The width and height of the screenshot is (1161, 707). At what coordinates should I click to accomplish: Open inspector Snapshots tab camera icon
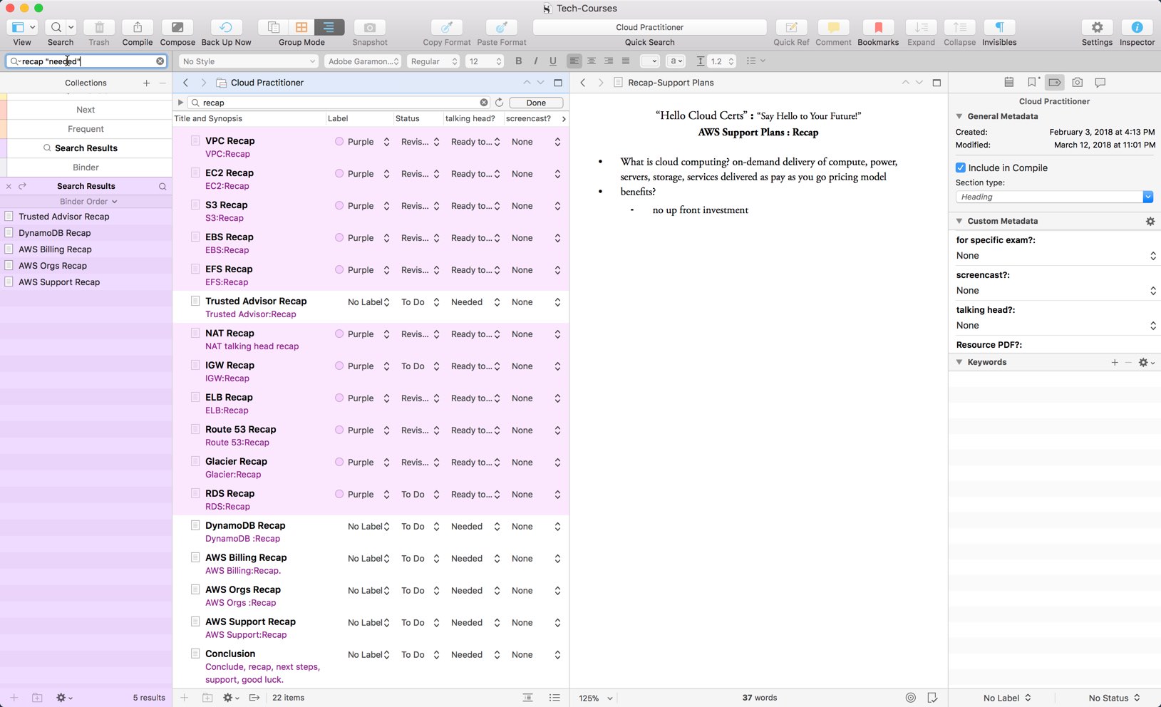pos(1077,83)
